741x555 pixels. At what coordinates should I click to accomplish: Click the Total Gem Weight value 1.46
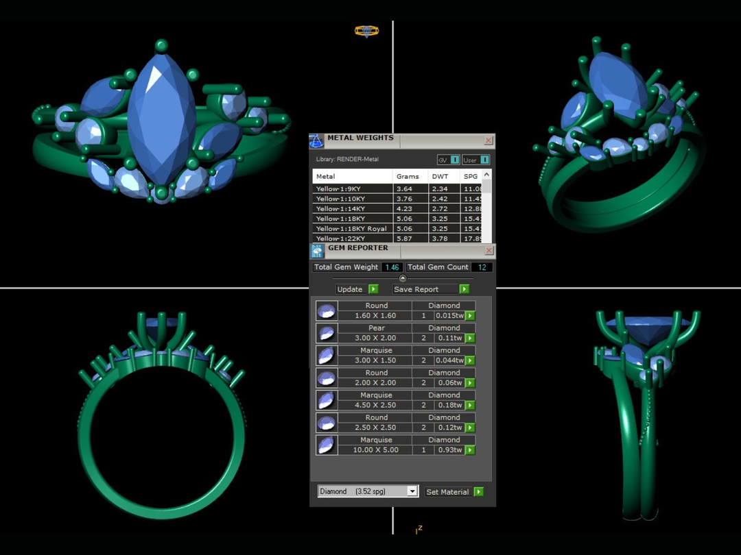(392, 267)
